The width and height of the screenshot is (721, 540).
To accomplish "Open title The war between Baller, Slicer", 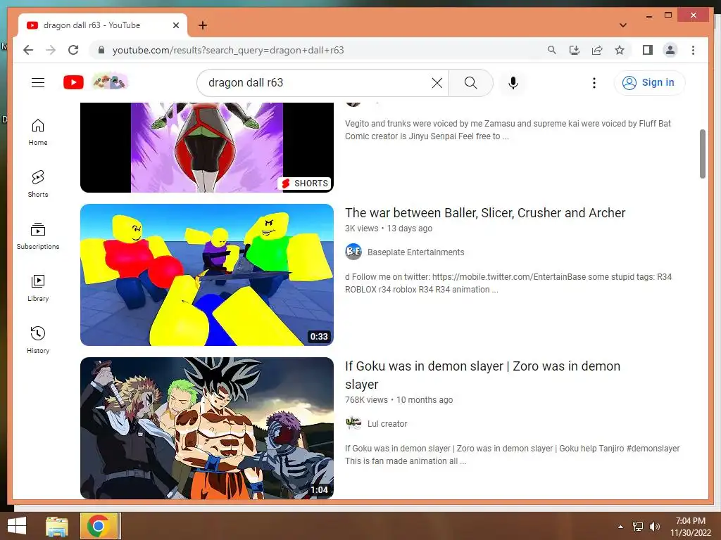I will 485,213.
